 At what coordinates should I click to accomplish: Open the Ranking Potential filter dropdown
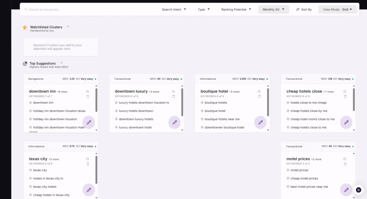point(236,10)
